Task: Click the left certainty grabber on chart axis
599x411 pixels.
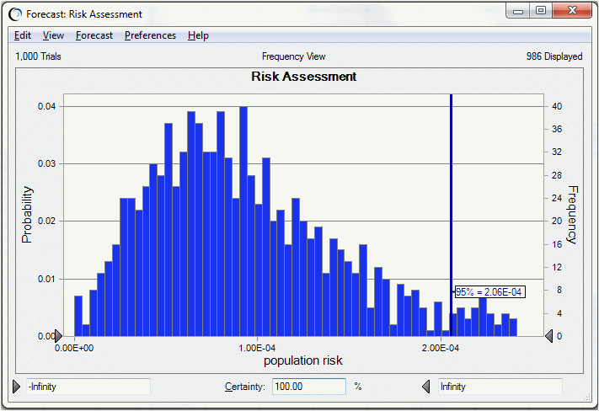Action: point(58,336)
